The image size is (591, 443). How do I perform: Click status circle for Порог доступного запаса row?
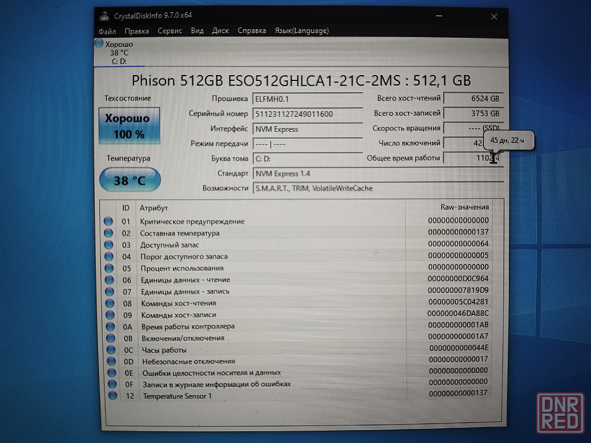109,256
